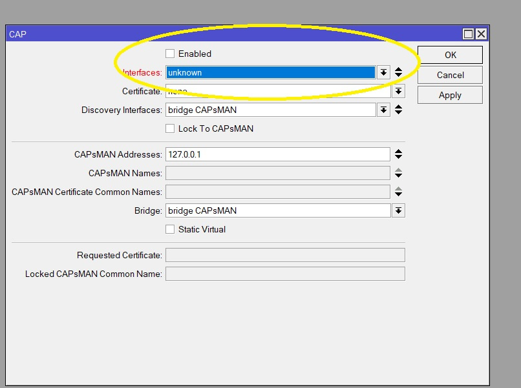Click the remove-entry up arrow beside Discovery Interfaces
The image size is (521, 388).
pyautogui.click(x=398, y=107)
